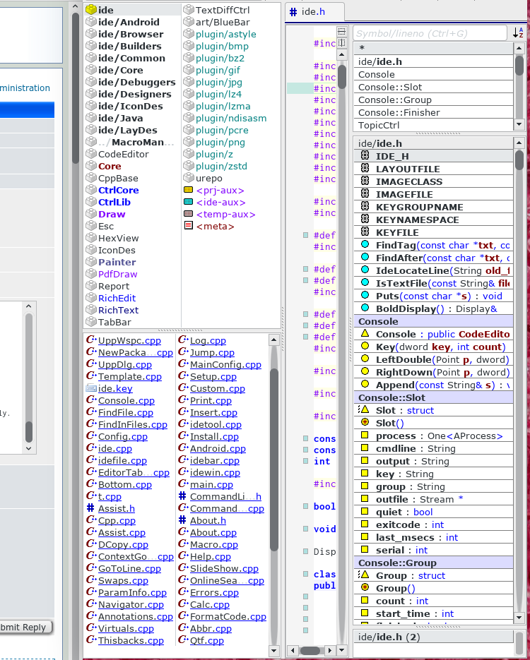Click the ide.key keyboard file icon
The image size is (530, 660).
click(x=91, y=388)
